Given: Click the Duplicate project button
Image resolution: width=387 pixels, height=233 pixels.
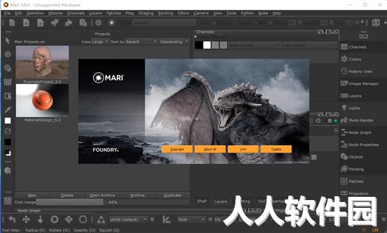Looking at the screenshot, I should click(172, 195).
